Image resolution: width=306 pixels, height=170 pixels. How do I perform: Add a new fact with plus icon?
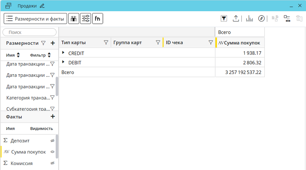pos(53,117)
